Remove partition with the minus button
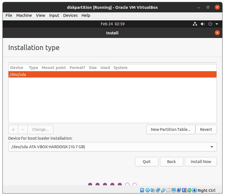The width and height of the screenshot is (225, 196). coord(23,129)
